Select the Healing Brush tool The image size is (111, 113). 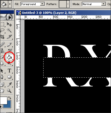point(2,45)
